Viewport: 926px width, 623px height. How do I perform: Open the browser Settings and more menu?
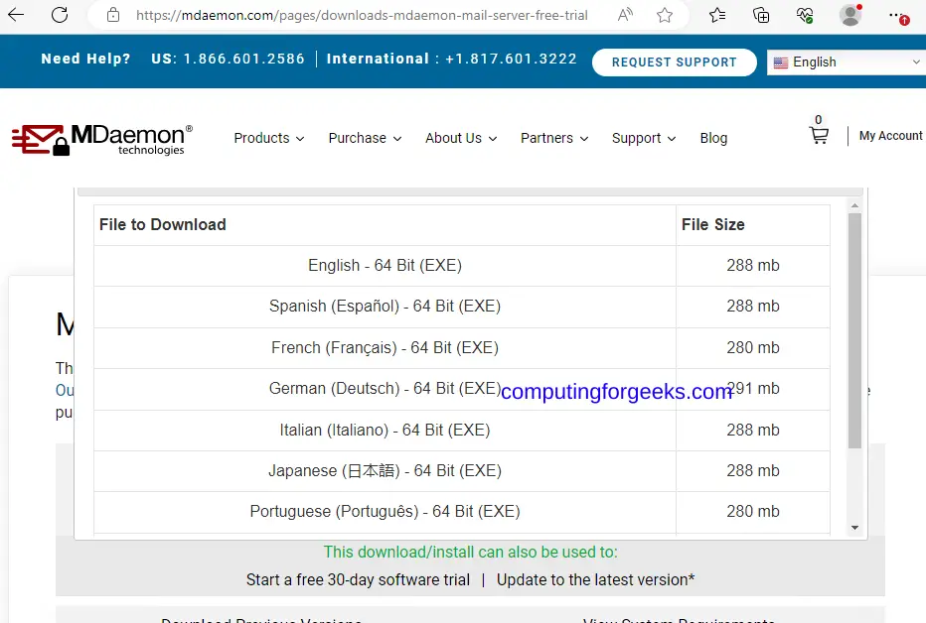coord(897,15)
